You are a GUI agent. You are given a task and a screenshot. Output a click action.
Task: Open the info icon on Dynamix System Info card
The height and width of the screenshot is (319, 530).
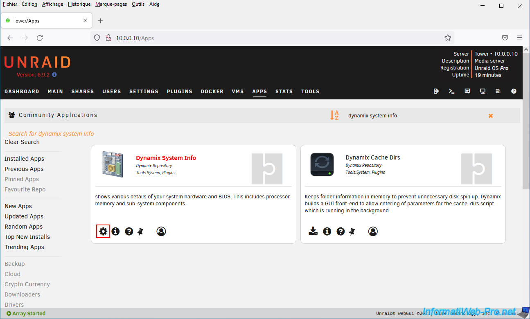coord(116,231)
